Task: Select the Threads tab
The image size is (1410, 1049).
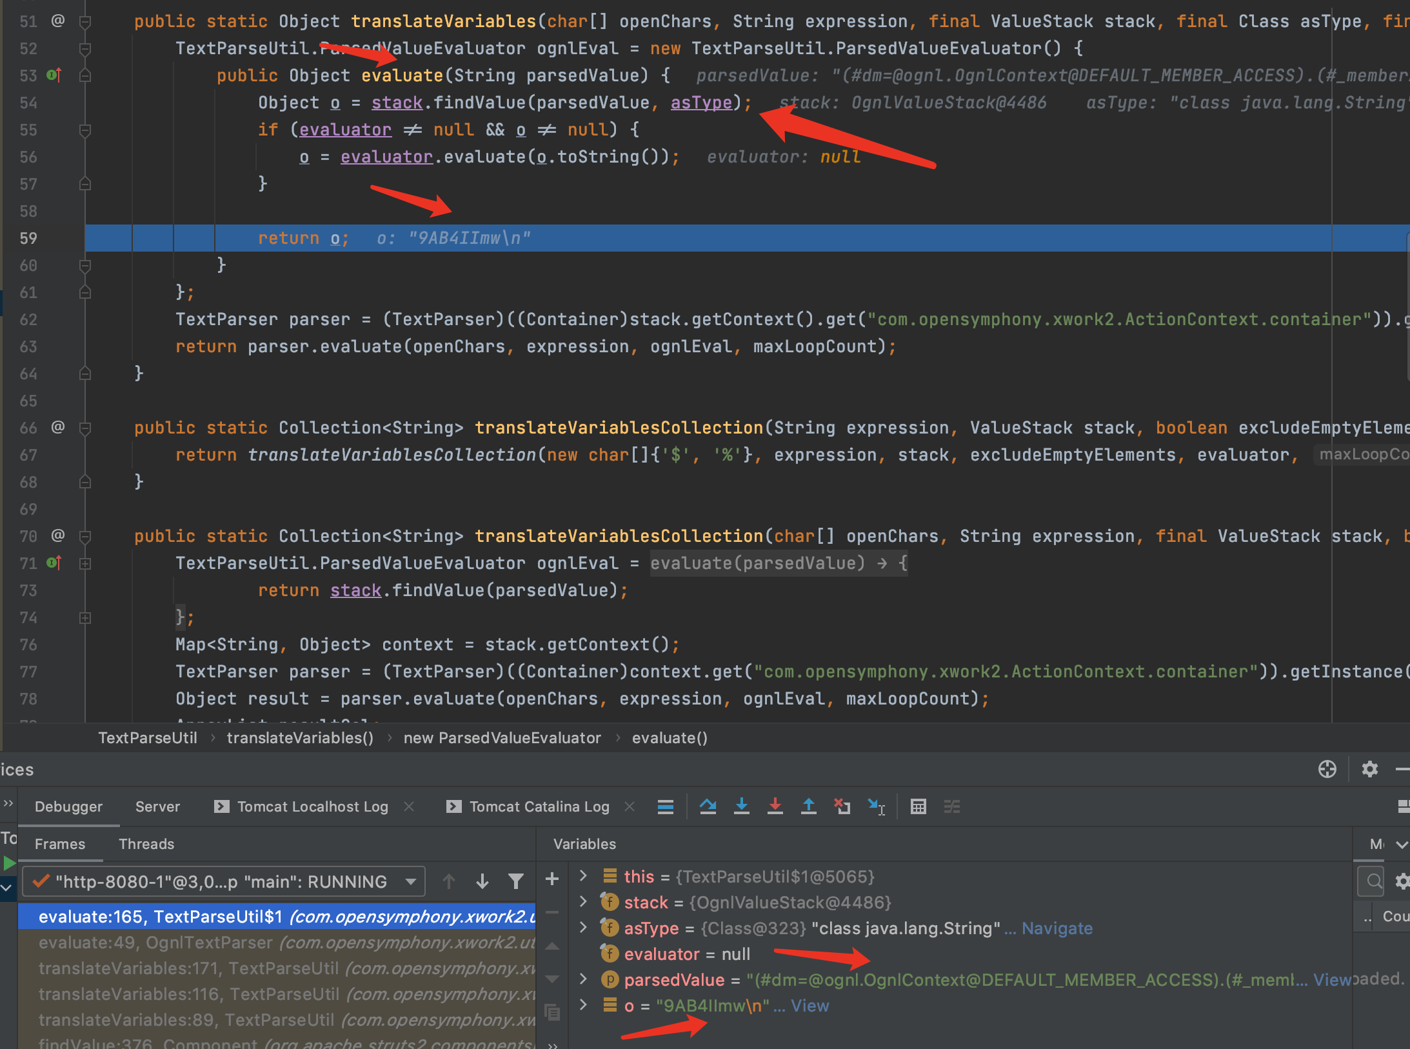Action: coord(146,844)
